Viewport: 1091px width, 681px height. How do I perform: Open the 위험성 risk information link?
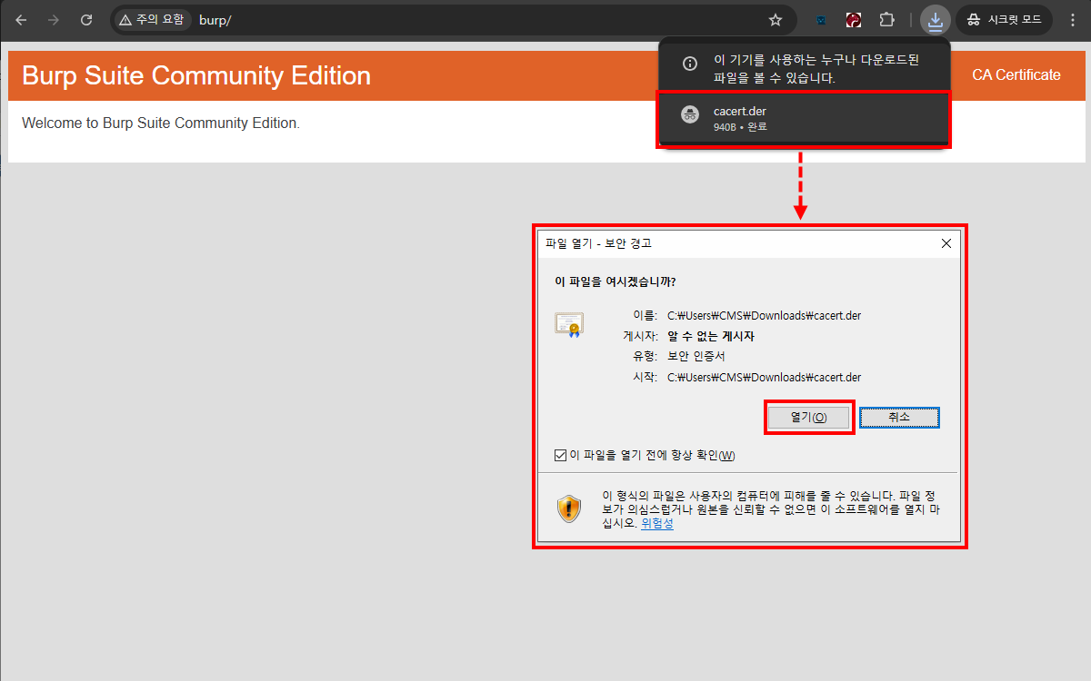coord(657,524)
